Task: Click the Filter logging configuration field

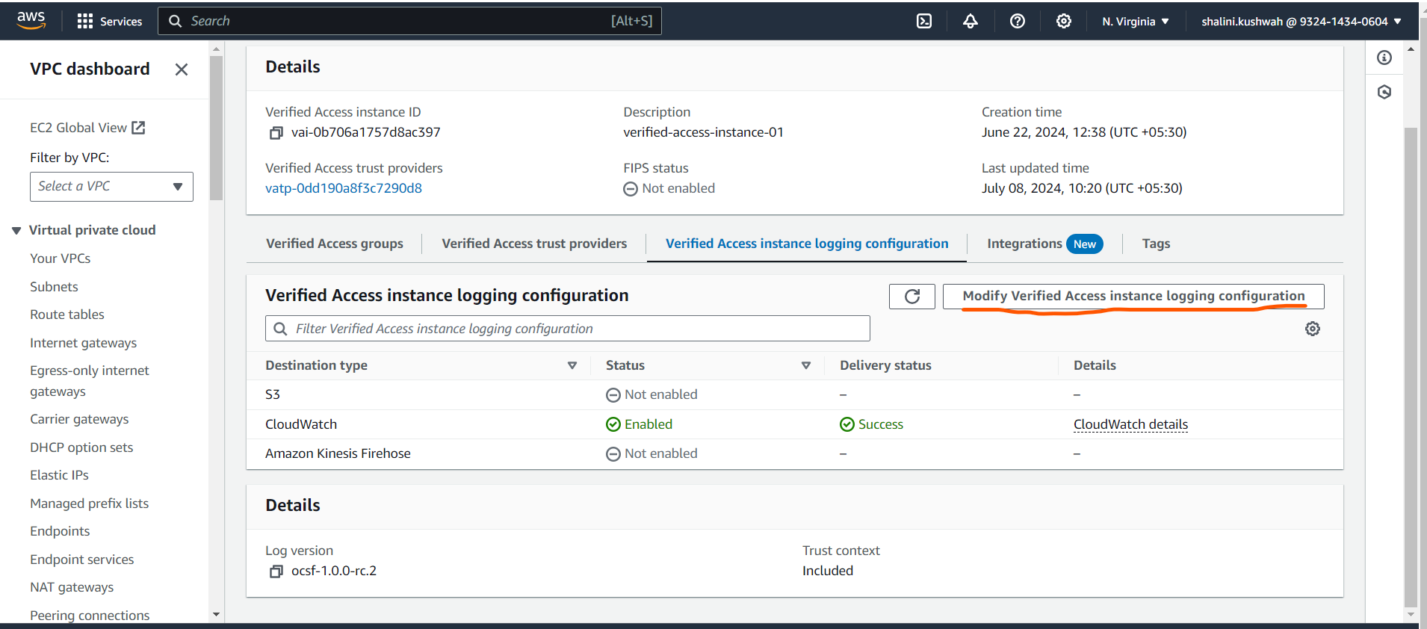Action: tap(568, 329)
